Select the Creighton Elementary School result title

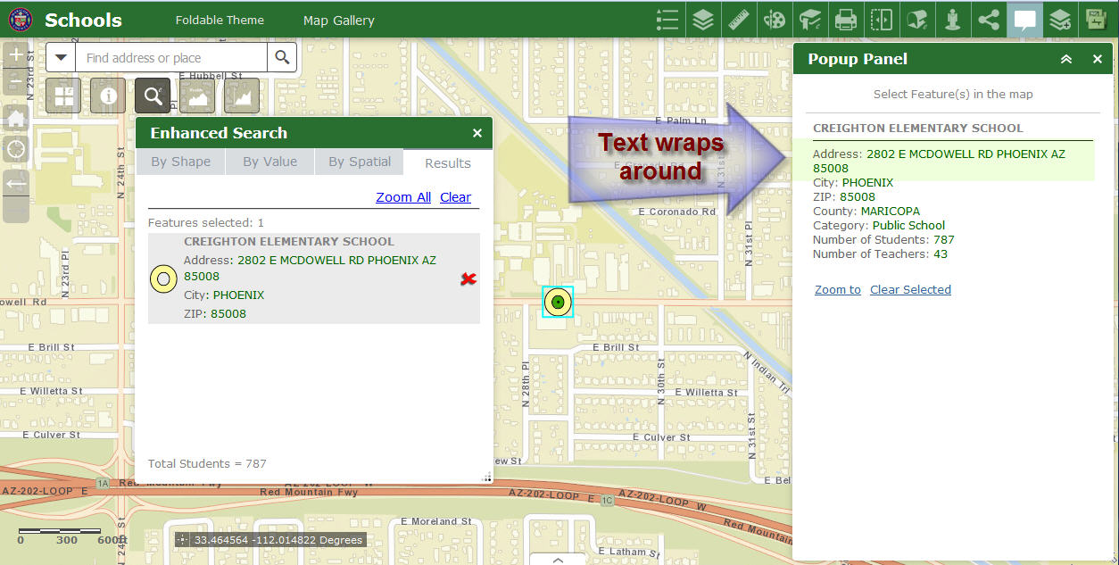pos(289,241)
